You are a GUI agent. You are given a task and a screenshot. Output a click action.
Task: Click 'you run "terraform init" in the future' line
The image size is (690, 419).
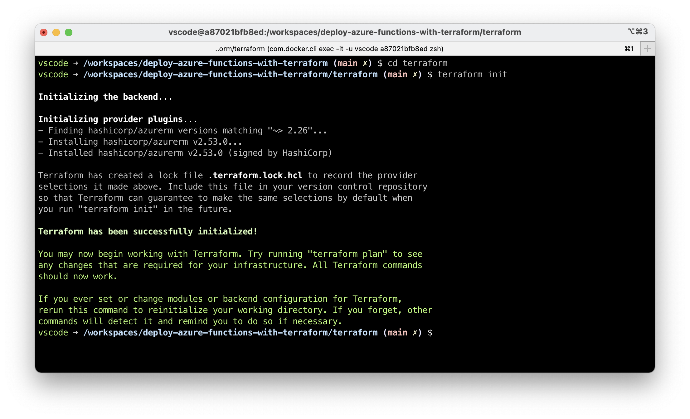[135, 209]
